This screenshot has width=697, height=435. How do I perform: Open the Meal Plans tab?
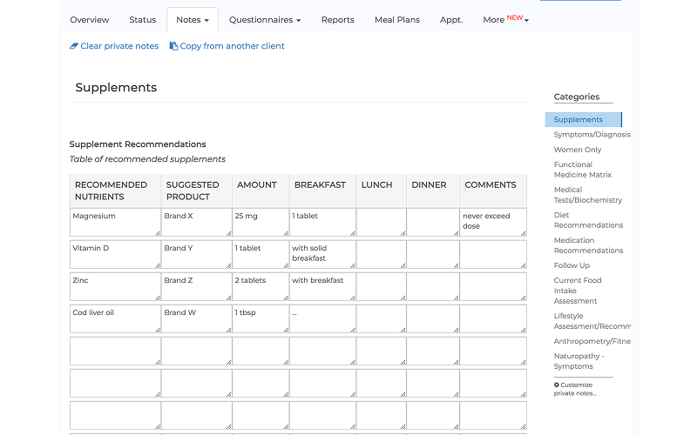397,20
